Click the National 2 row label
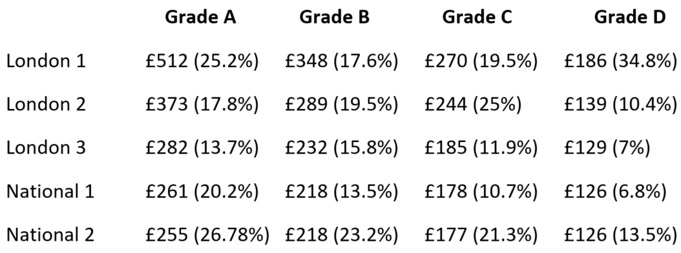The height and width of the screenshot is (253, 681). (50, 235)
